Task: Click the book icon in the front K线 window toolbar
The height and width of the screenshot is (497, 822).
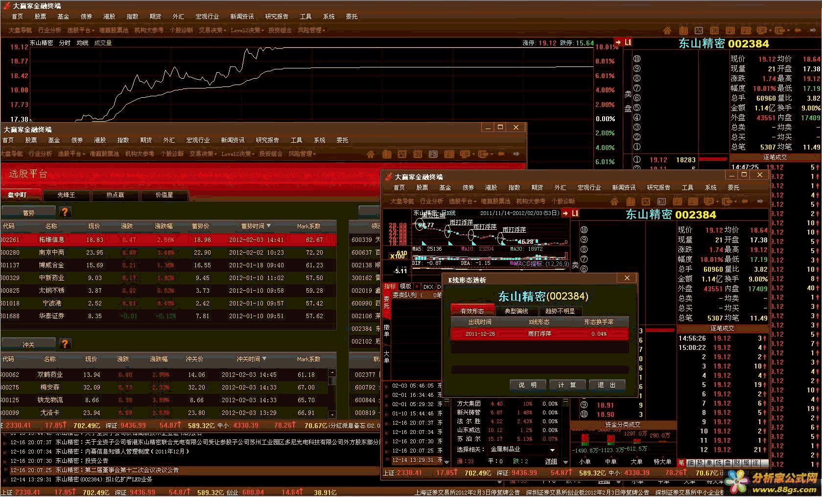Action: 630,201
